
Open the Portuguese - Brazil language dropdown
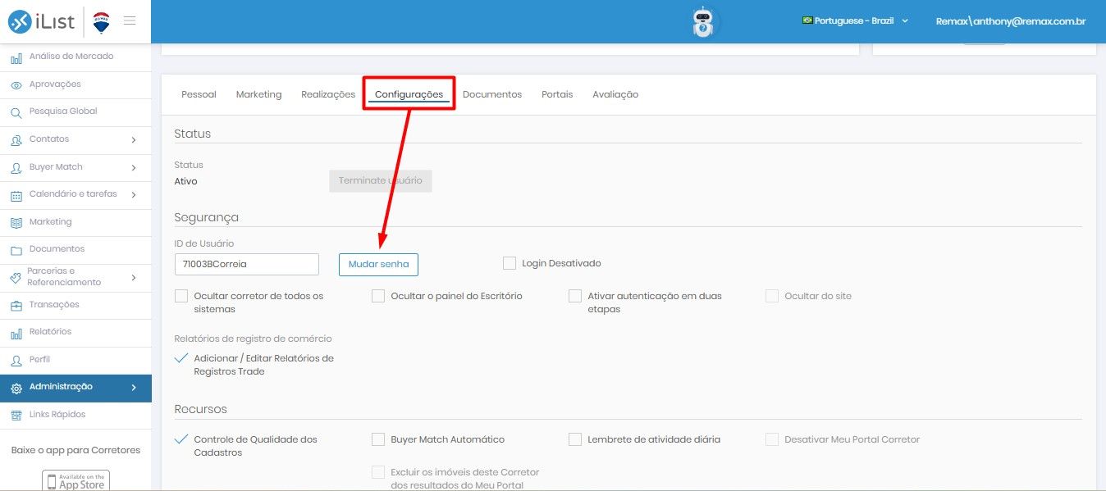point(855,20)
